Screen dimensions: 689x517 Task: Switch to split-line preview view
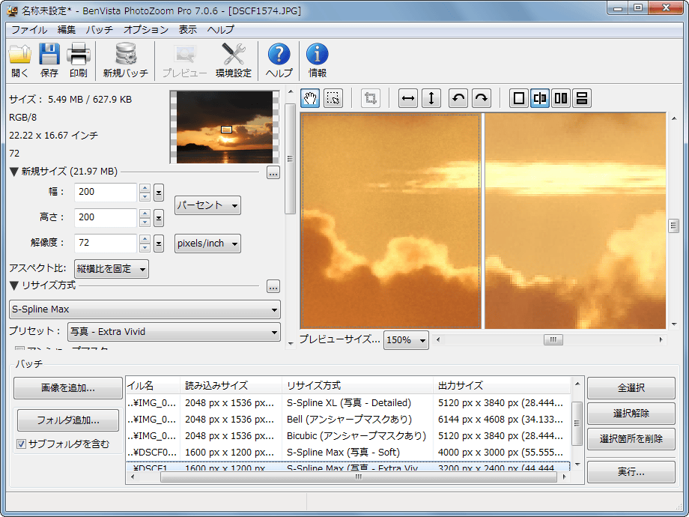click(540, 98)
